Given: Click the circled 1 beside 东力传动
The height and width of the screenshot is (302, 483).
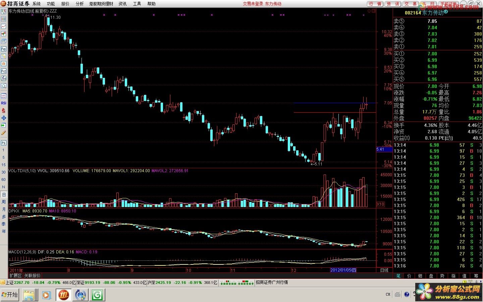Looking at the screenshot, I should click(446, 12).
